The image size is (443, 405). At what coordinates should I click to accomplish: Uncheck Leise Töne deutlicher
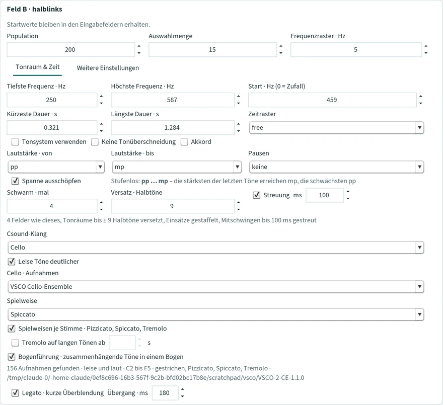tap(12, 262)
